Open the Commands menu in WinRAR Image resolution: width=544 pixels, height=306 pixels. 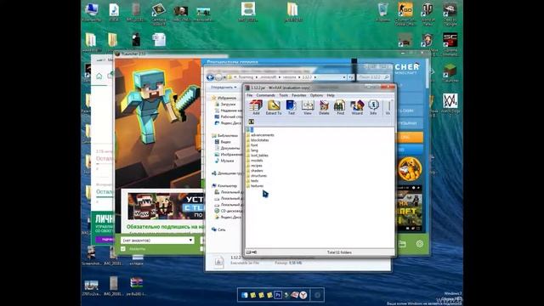pyautogui.click(x=265, y=95)
